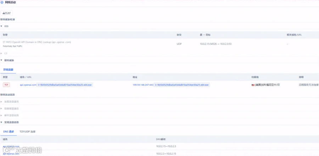The height and width of the screenshot is (156, 319).
Task: Click the 告警 column header
Action: click(x=5, y=35)
